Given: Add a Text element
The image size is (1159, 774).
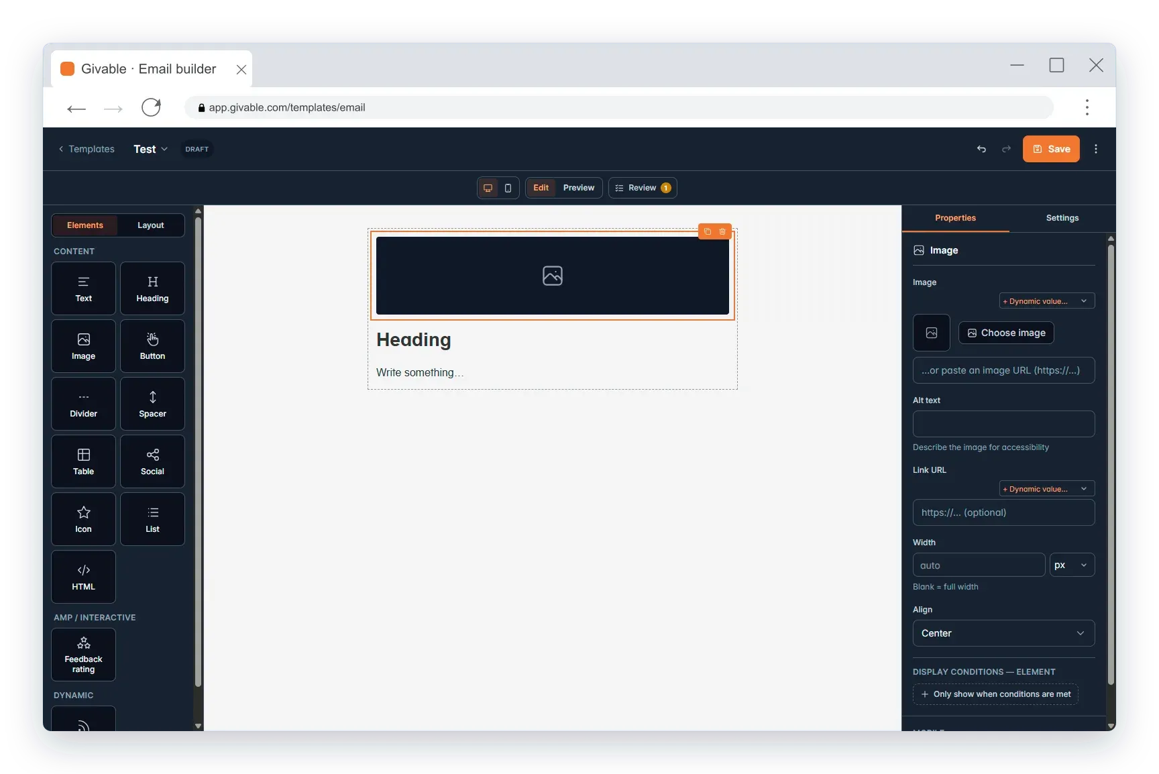Looking at the screenshot, I should pos(83,288).
